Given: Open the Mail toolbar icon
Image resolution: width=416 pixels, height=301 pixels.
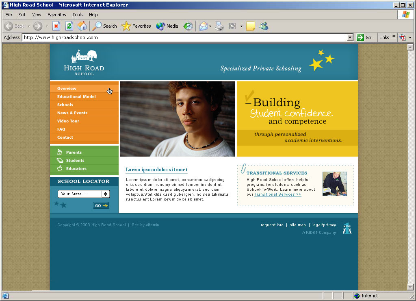Looking at the screenshot, I should click(x=204, y=26).
